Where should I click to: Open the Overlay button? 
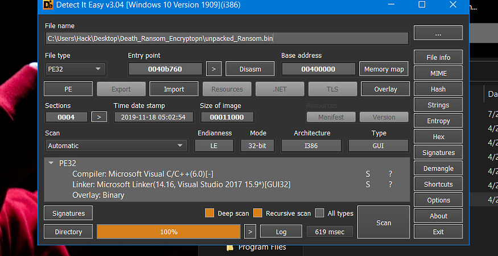pos(385,89)
